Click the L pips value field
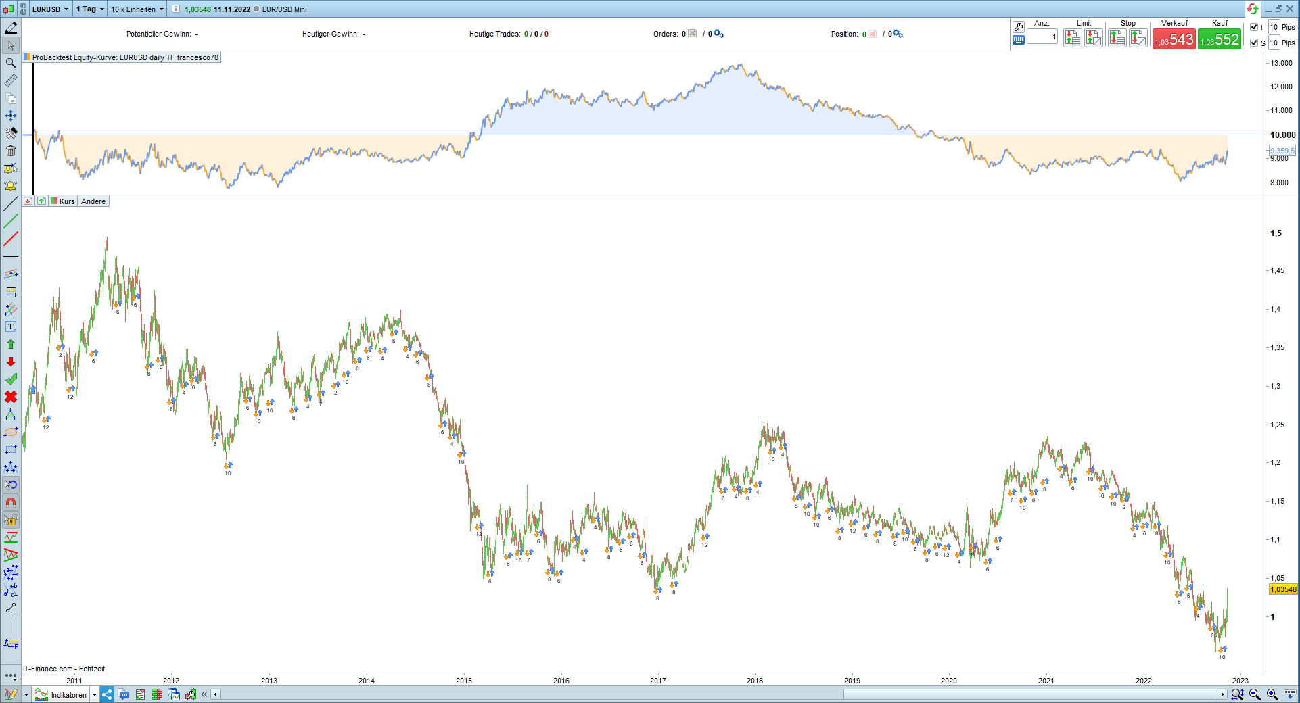This screenshot has width=1300, height=703. (x=1274, y=27)
